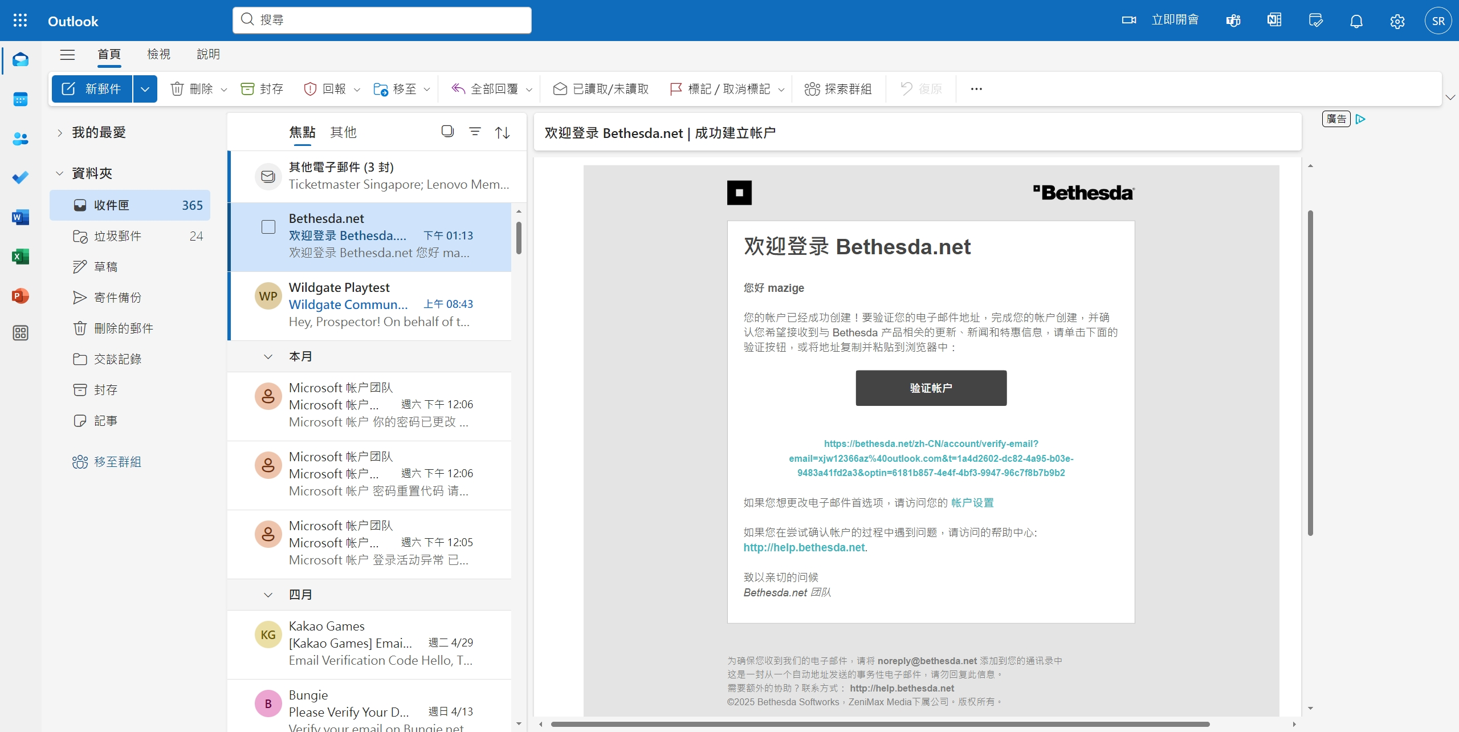This screenshot has width=1459, height=732.
Task: Open the People contacts sidebar icon
Action: pyautogui.click(x=21, y=139)
